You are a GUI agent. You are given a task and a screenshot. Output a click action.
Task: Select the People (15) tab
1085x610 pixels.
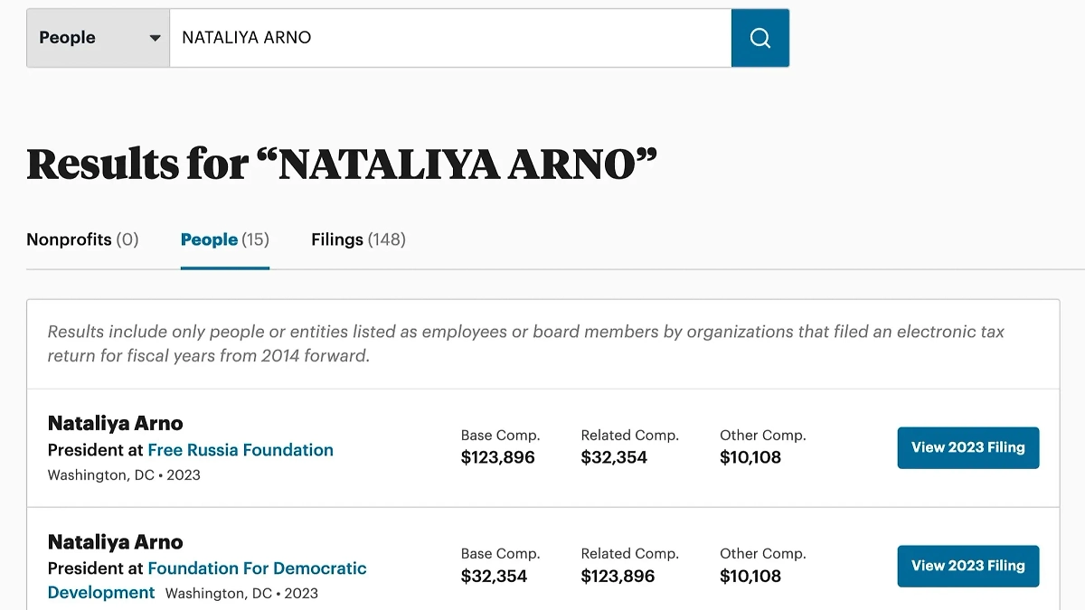224,239
